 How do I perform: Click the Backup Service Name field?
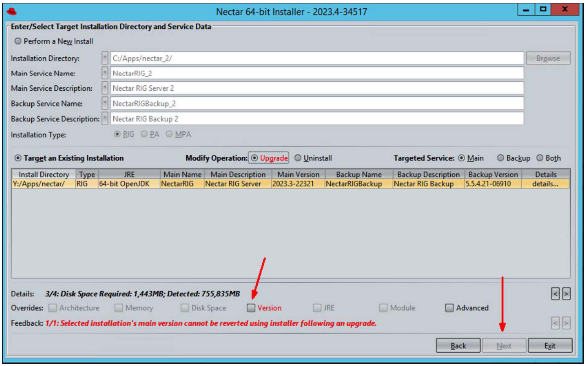pyautogui.click(x=317, y=104)
